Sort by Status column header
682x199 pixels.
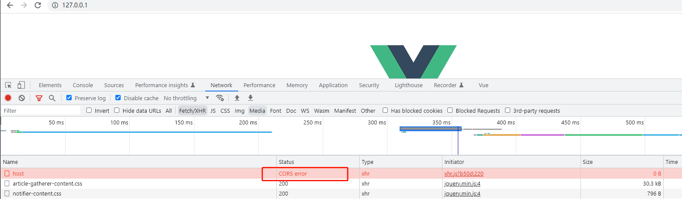click(318, 162)
